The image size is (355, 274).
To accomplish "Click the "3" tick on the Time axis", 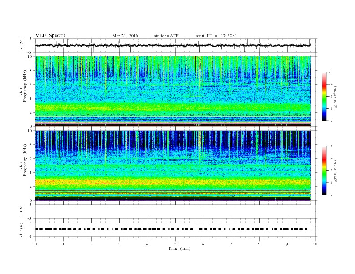I will tap(119, 244).
